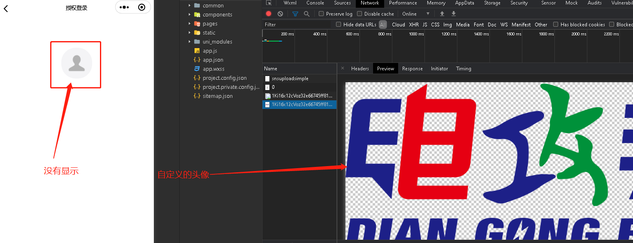Filter requests by JS
This screenshot has height=243, width=633.
click(x=425, y=25)
